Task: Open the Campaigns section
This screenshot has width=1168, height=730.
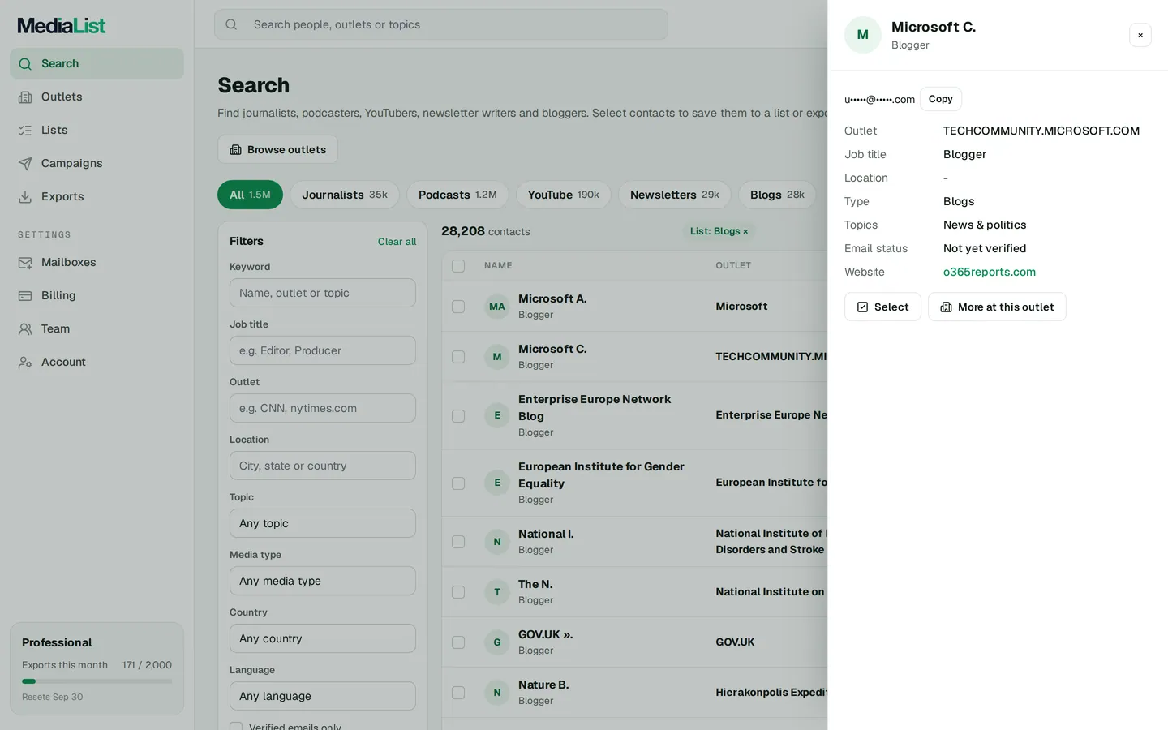Action: 97,163
